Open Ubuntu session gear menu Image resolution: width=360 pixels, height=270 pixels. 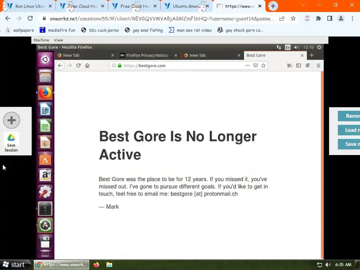pyautogui.click(x=319, y=47)
